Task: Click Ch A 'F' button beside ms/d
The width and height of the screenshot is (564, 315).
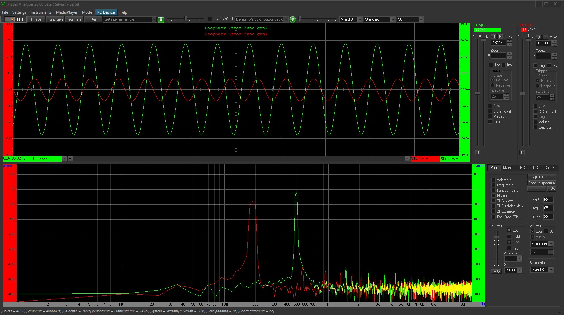Action: [500, 37]
